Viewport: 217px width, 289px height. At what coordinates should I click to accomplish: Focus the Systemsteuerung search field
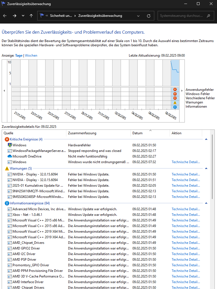pyautogui.click(x=186, y=16)
